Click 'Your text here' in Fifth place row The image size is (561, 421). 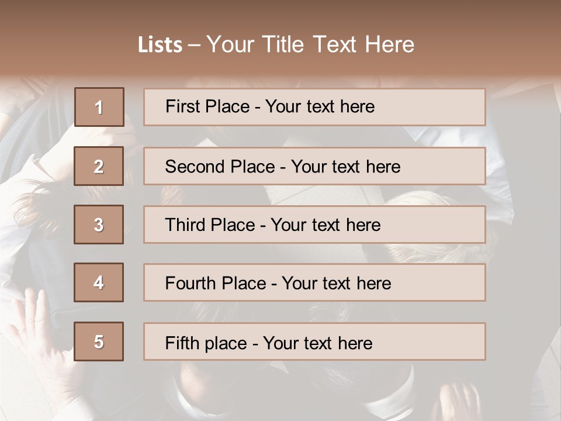[x=317, y=343]
